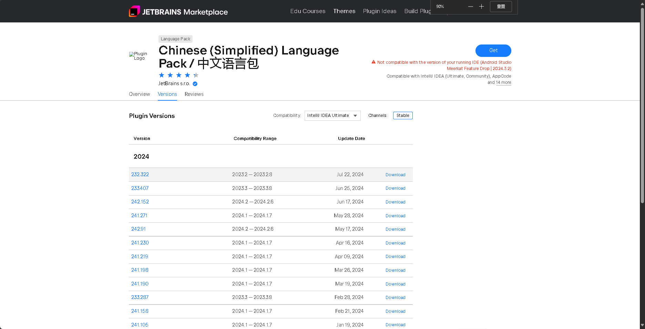Screen dimensions: 645x329
Task: Click the star rating row
Action: click(178, 75)
